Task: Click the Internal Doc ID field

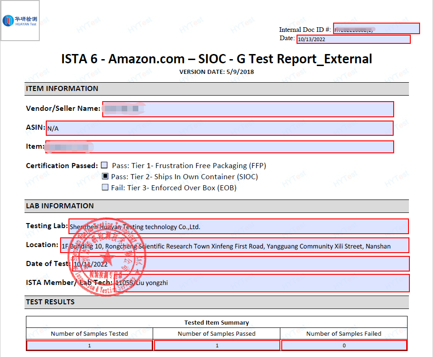Action: [x=376, y=29]
